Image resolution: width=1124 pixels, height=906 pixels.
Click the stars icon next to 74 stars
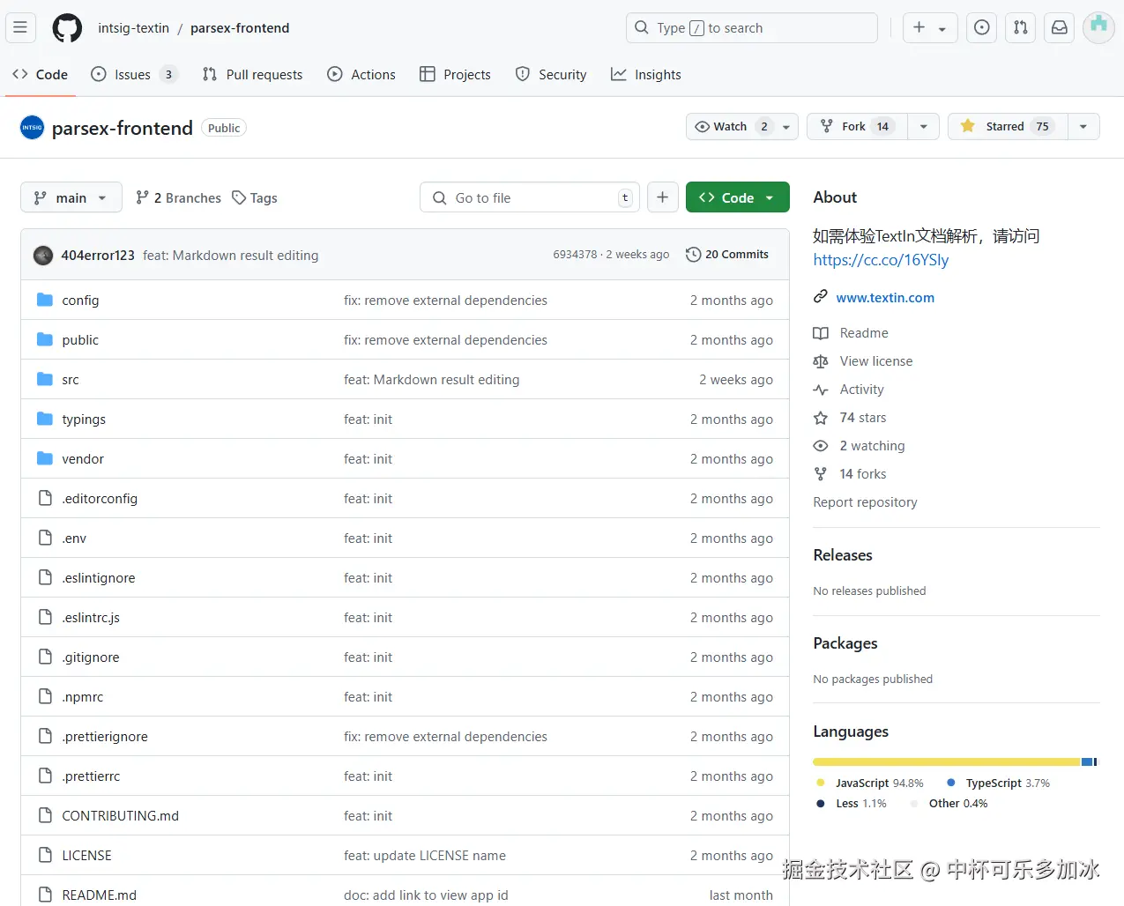pos(820,418)
